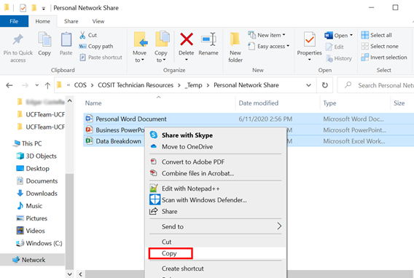
Task: Choose Share in context menu
Action: point(216,212)
